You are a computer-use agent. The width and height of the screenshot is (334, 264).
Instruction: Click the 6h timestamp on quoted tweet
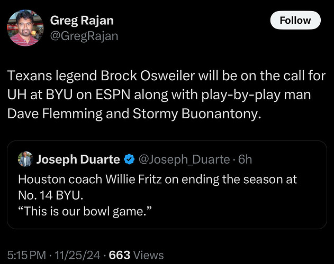(245, 159)
